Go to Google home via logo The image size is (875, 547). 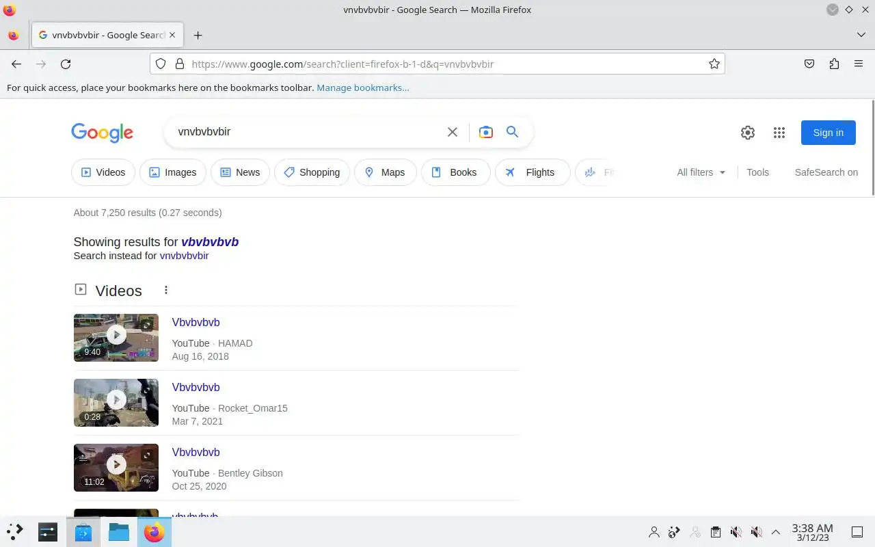102,133
